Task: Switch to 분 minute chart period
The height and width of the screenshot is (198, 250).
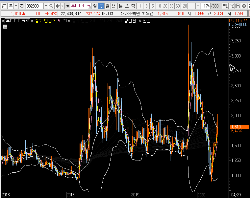Action: click(121, 6)
